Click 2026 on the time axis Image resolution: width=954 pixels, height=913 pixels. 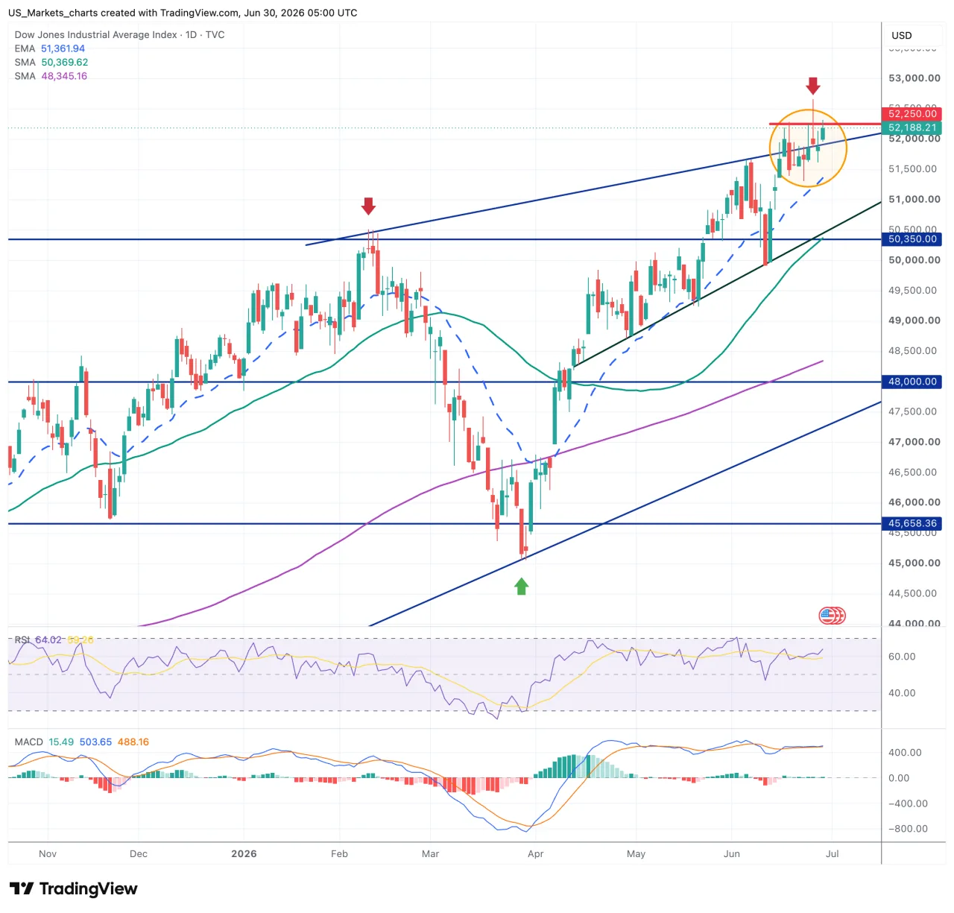(244, 854)
